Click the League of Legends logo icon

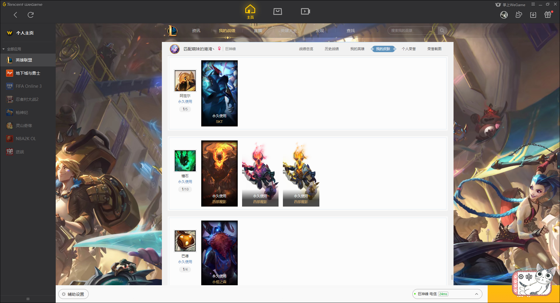click(172, 31)
